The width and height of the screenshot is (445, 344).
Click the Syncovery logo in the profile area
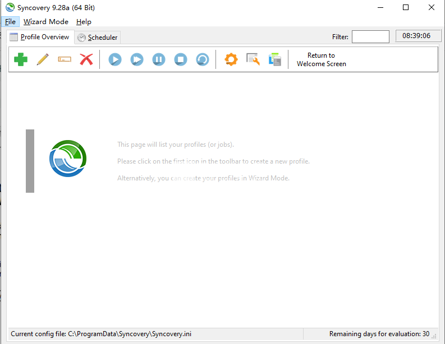pos(68,159)
